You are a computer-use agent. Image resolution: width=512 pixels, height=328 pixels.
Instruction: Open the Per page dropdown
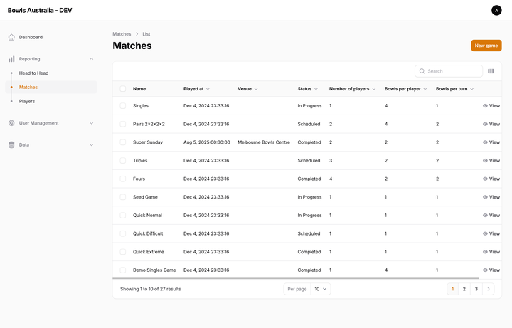320,289
